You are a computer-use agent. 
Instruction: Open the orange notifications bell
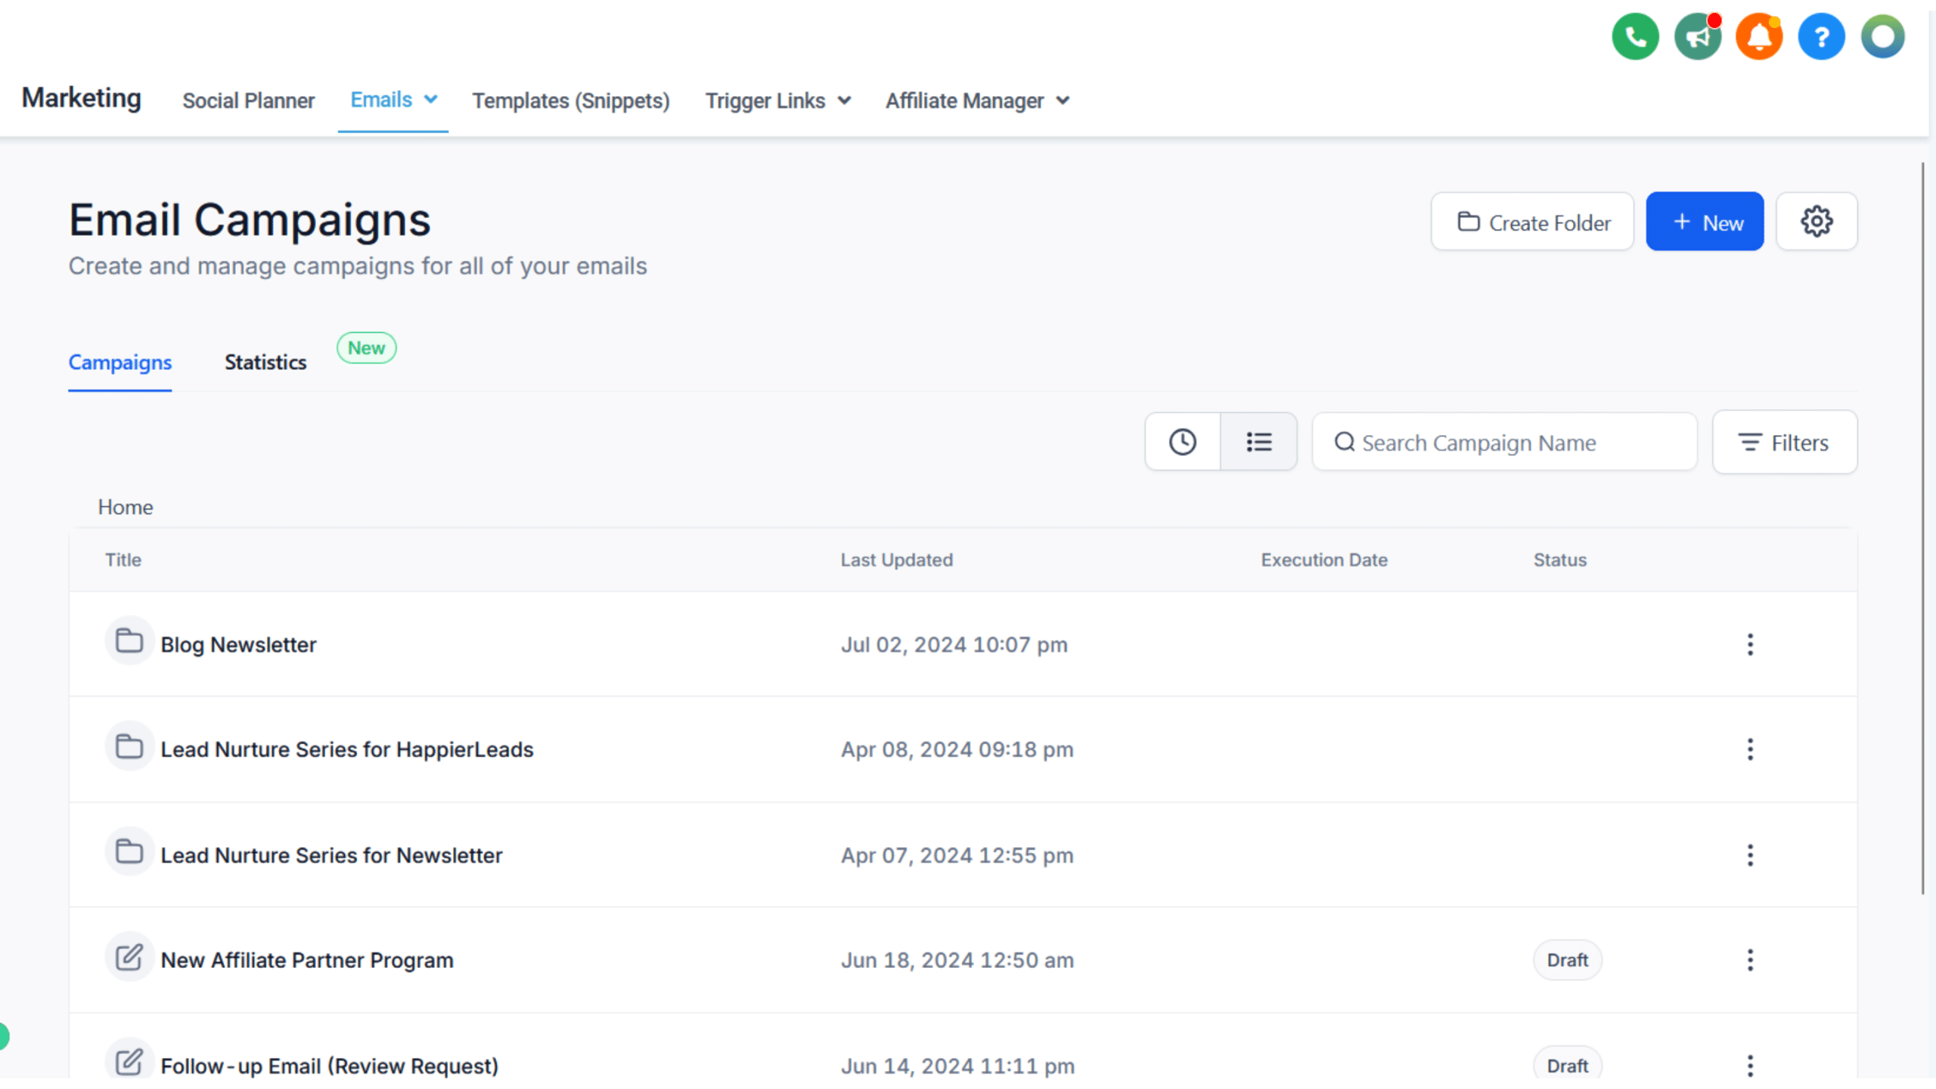point(1758,36)
